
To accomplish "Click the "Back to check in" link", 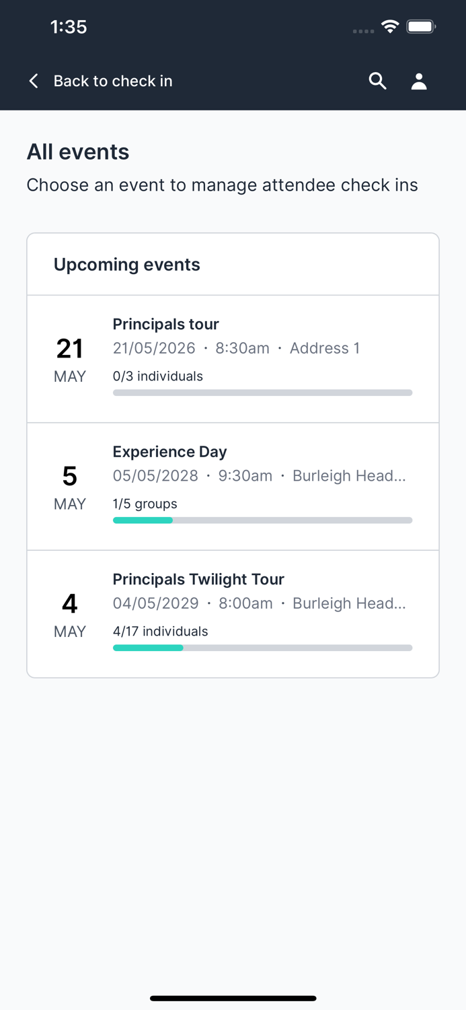I will (x=113, y=81).
